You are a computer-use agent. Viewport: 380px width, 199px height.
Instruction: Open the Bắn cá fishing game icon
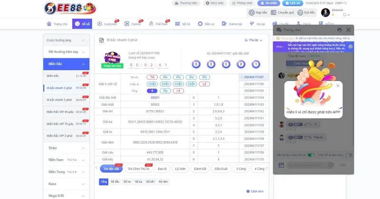click(x=200, y=24)
